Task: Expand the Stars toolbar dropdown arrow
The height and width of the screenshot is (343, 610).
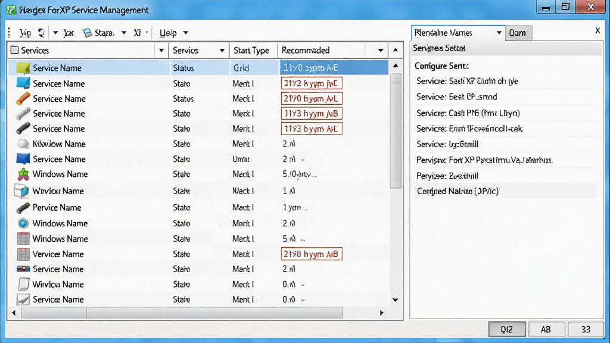Action: click(x=124, y=33)
